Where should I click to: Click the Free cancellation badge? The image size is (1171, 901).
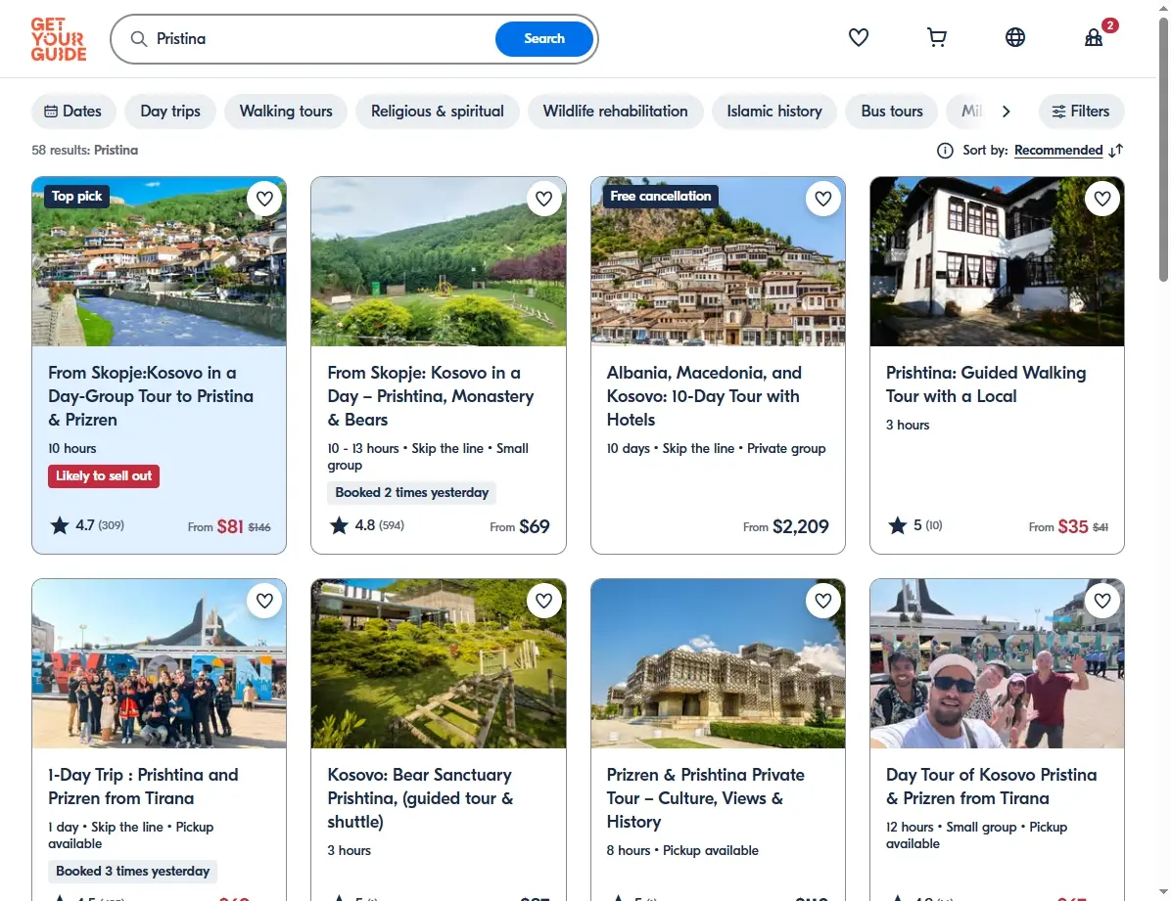(661, 197)
